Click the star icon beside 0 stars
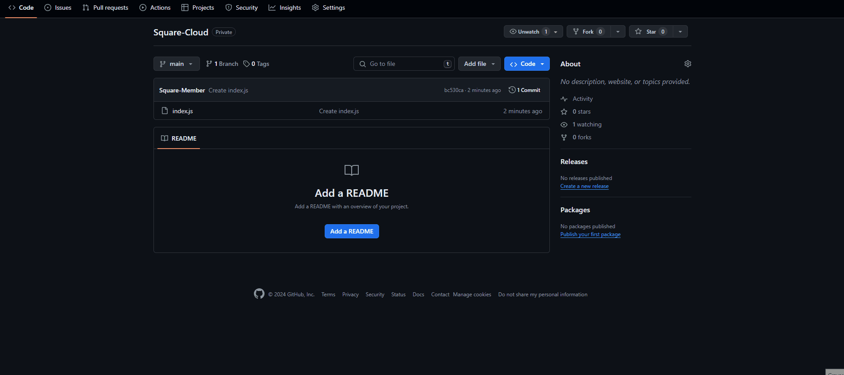This screenshot has width=844, height=375. [564, 112]
